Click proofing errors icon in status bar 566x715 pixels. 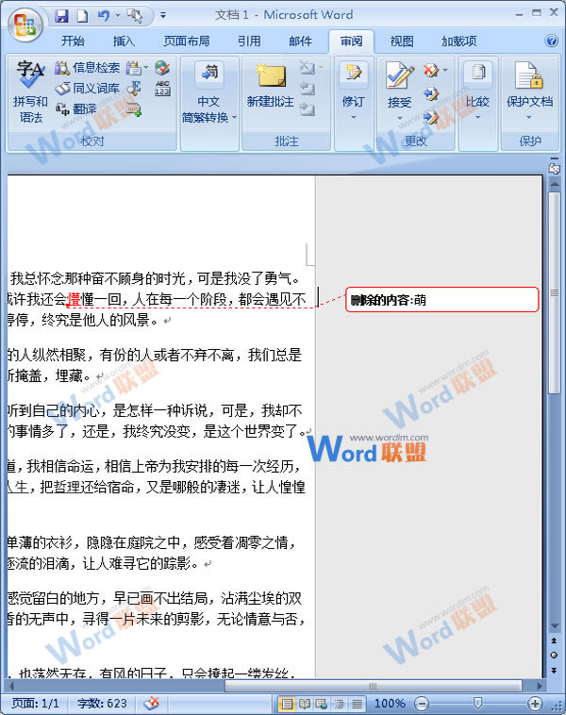click(x=152, y=704)
